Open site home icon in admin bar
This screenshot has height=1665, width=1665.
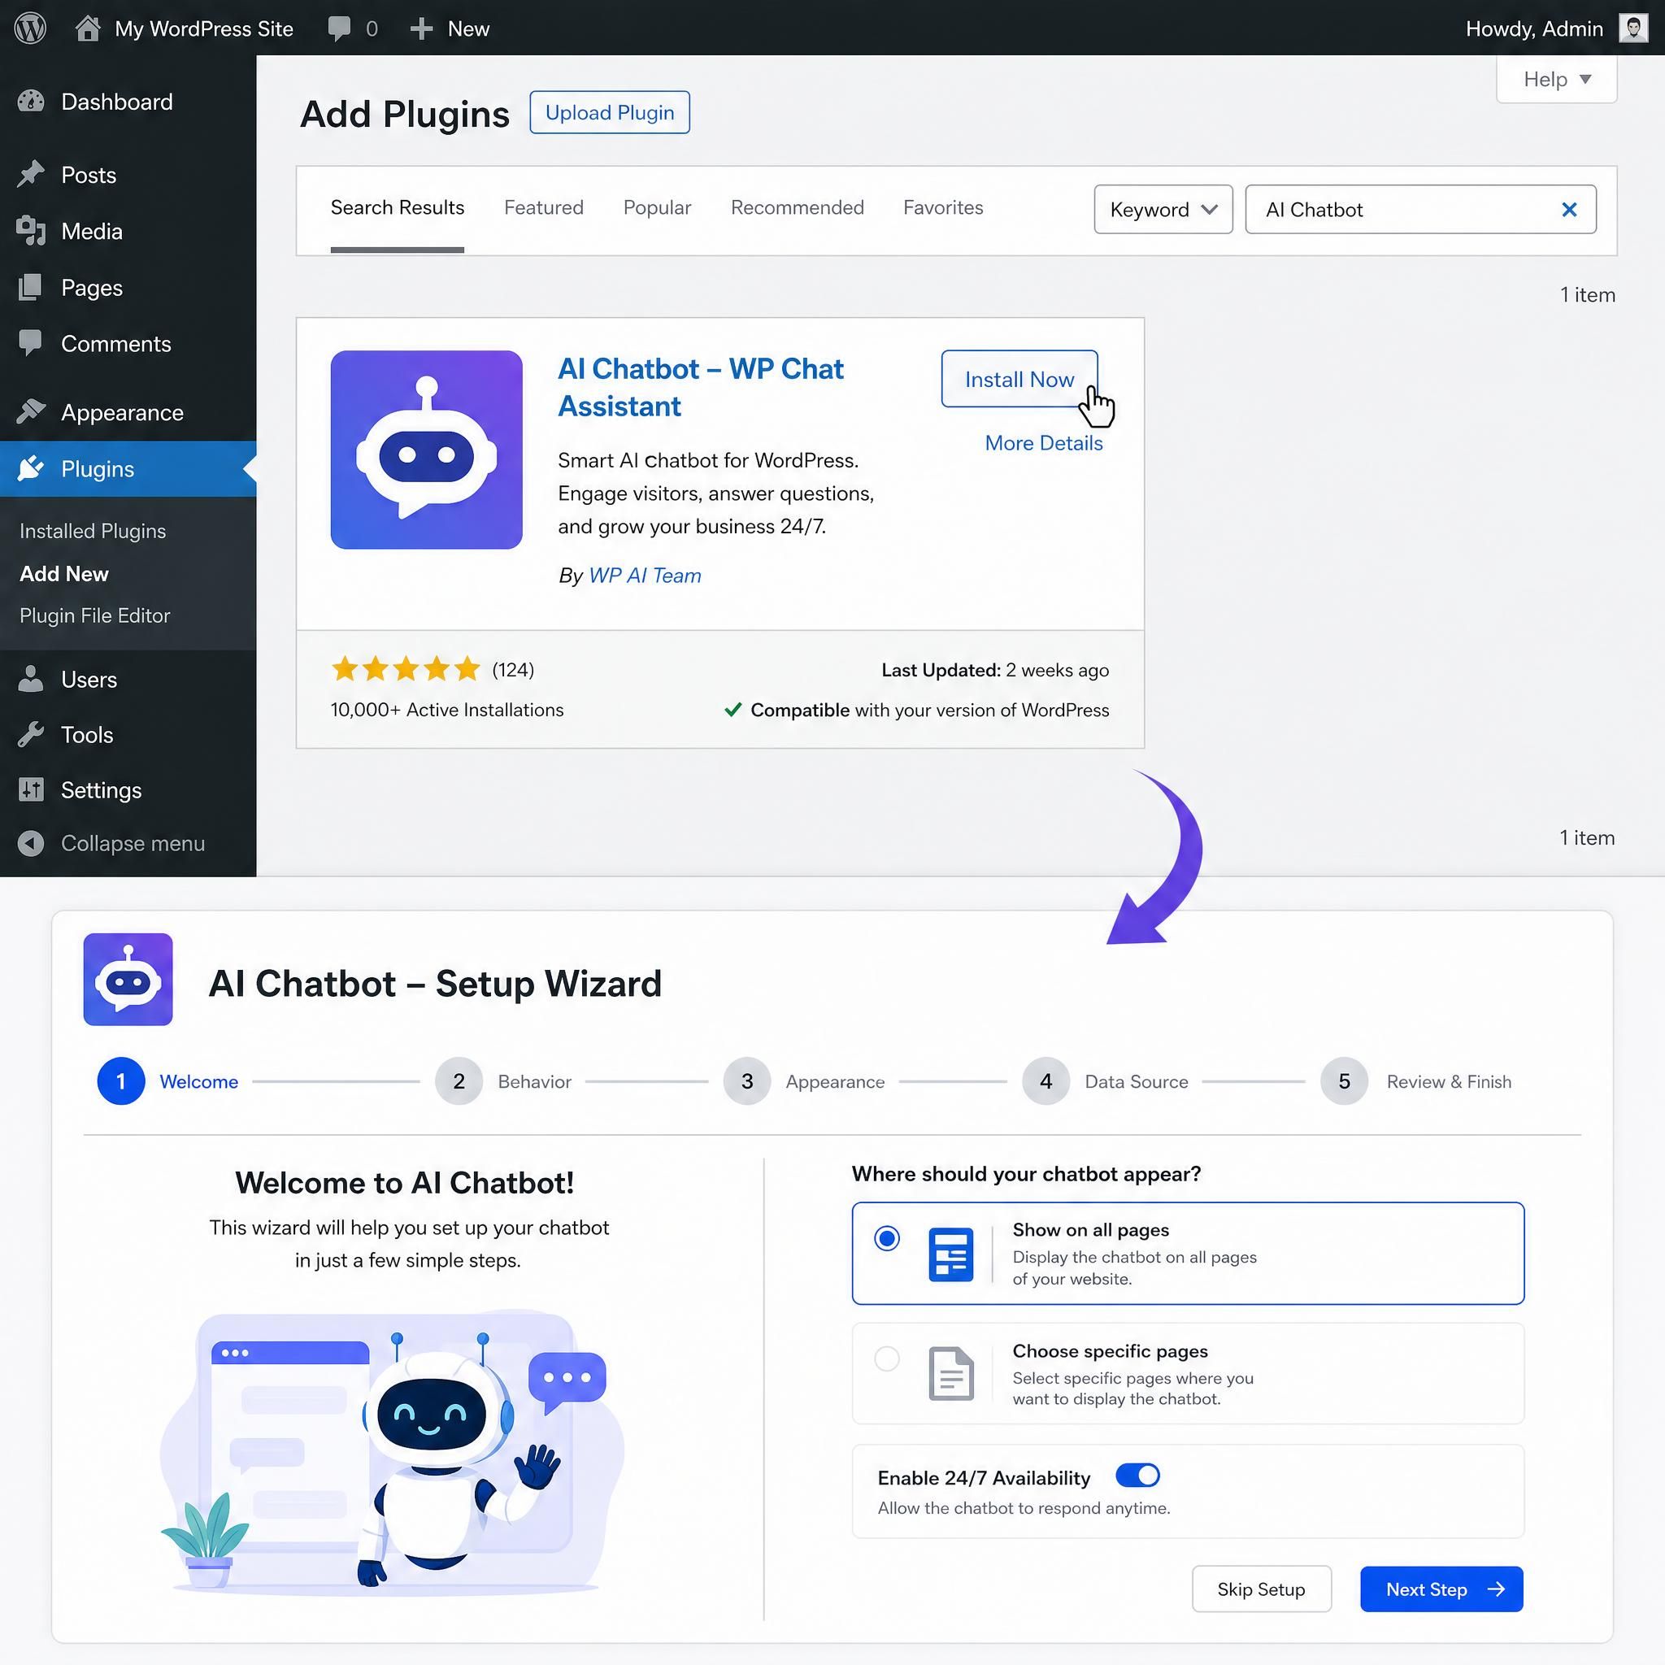[x=88, y=28]
